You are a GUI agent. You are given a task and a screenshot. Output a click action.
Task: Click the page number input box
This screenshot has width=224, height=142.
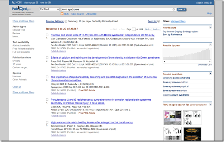click(134, 29)
